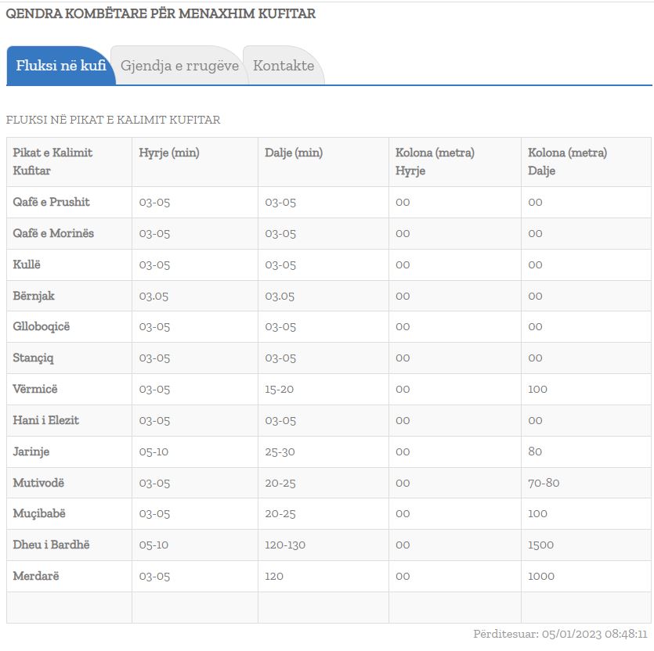The image size is (654, 651).
Task: Click the Vërmicë border point name
Action: click(x=35, y=389)
